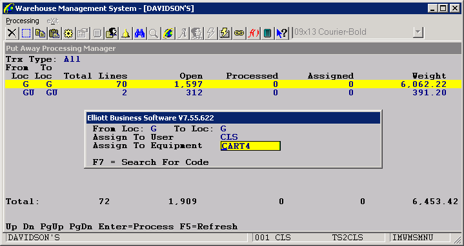
Task: Click the application icon in title bar
Action: [x=8, y=8]
